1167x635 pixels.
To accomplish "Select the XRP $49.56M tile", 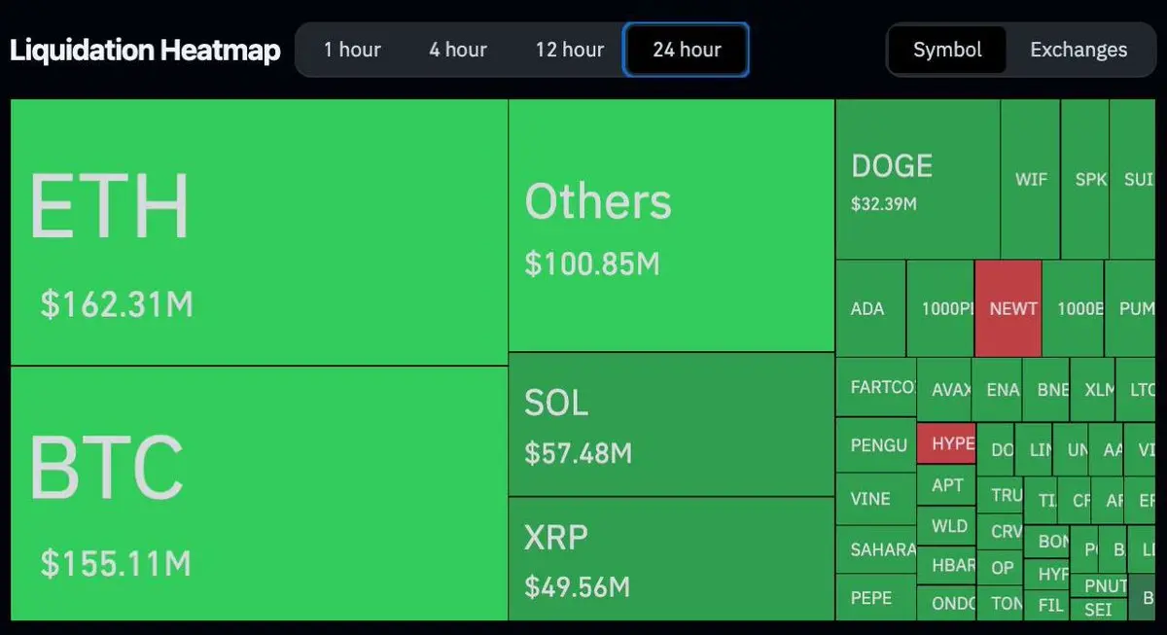I will coord(671,559).
